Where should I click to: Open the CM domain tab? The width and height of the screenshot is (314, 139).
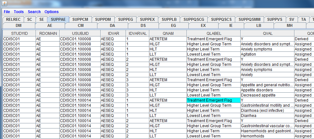pos(81,26)
